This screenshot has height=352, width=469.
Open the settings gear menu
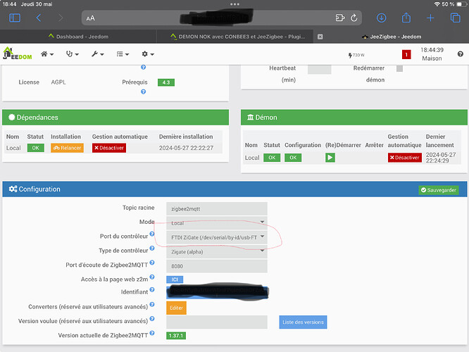[148, 54]
